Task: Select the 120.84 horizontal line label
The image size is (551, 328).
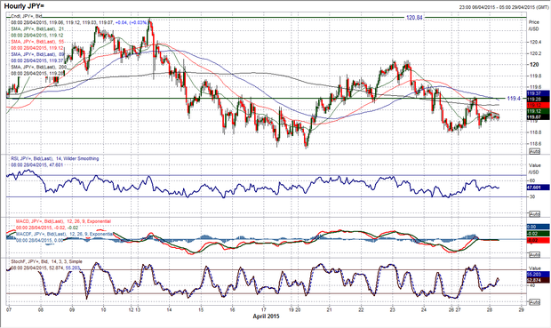Action: pyautogui.click(x=414, y=17)
